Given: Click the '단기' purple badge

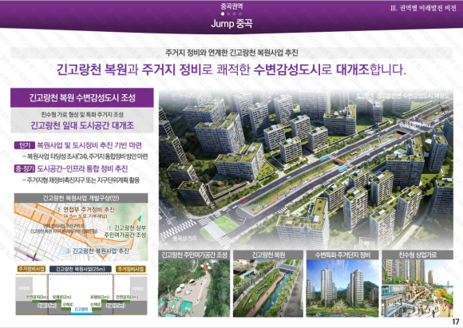Looking at the screenshot, I should (24, 145).
